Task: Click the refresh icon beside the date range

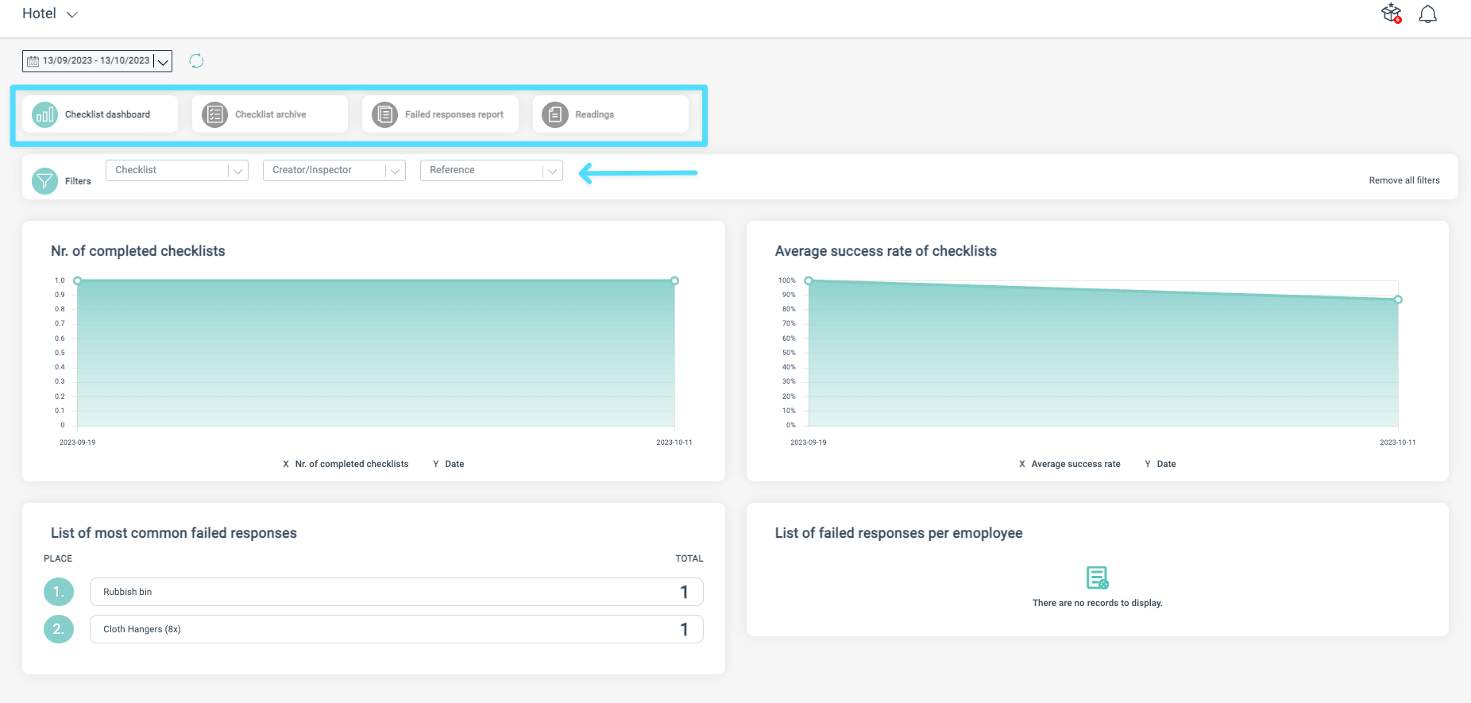Action: click(x=196, y=60)
